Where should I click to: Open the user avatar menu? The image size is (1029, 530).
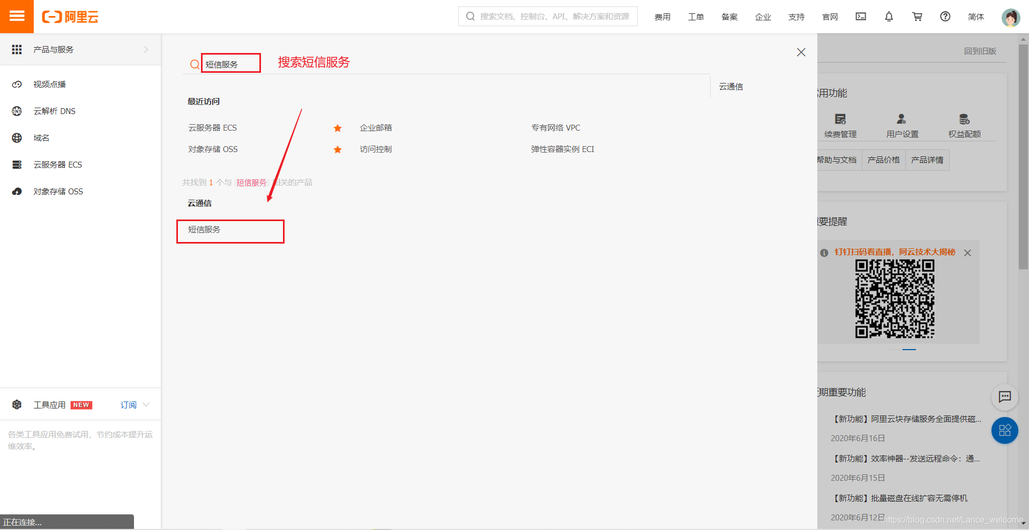pyautogui.click(x=1011, y=18)
